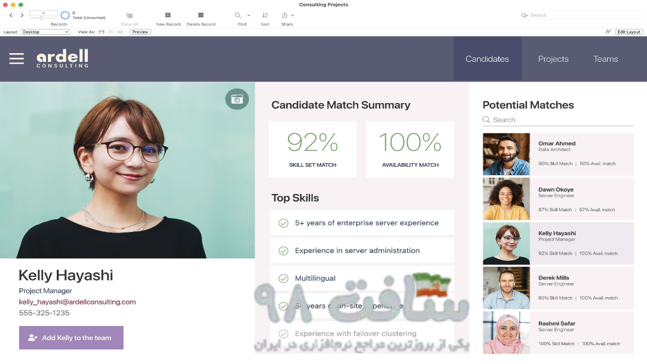Click the Show All toolbar icon
Viewport: 647px width, 364px height.
[x=129, y=15]
